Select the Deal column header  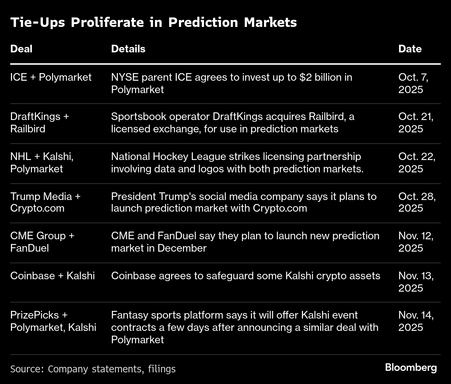(x=21, y=49)
